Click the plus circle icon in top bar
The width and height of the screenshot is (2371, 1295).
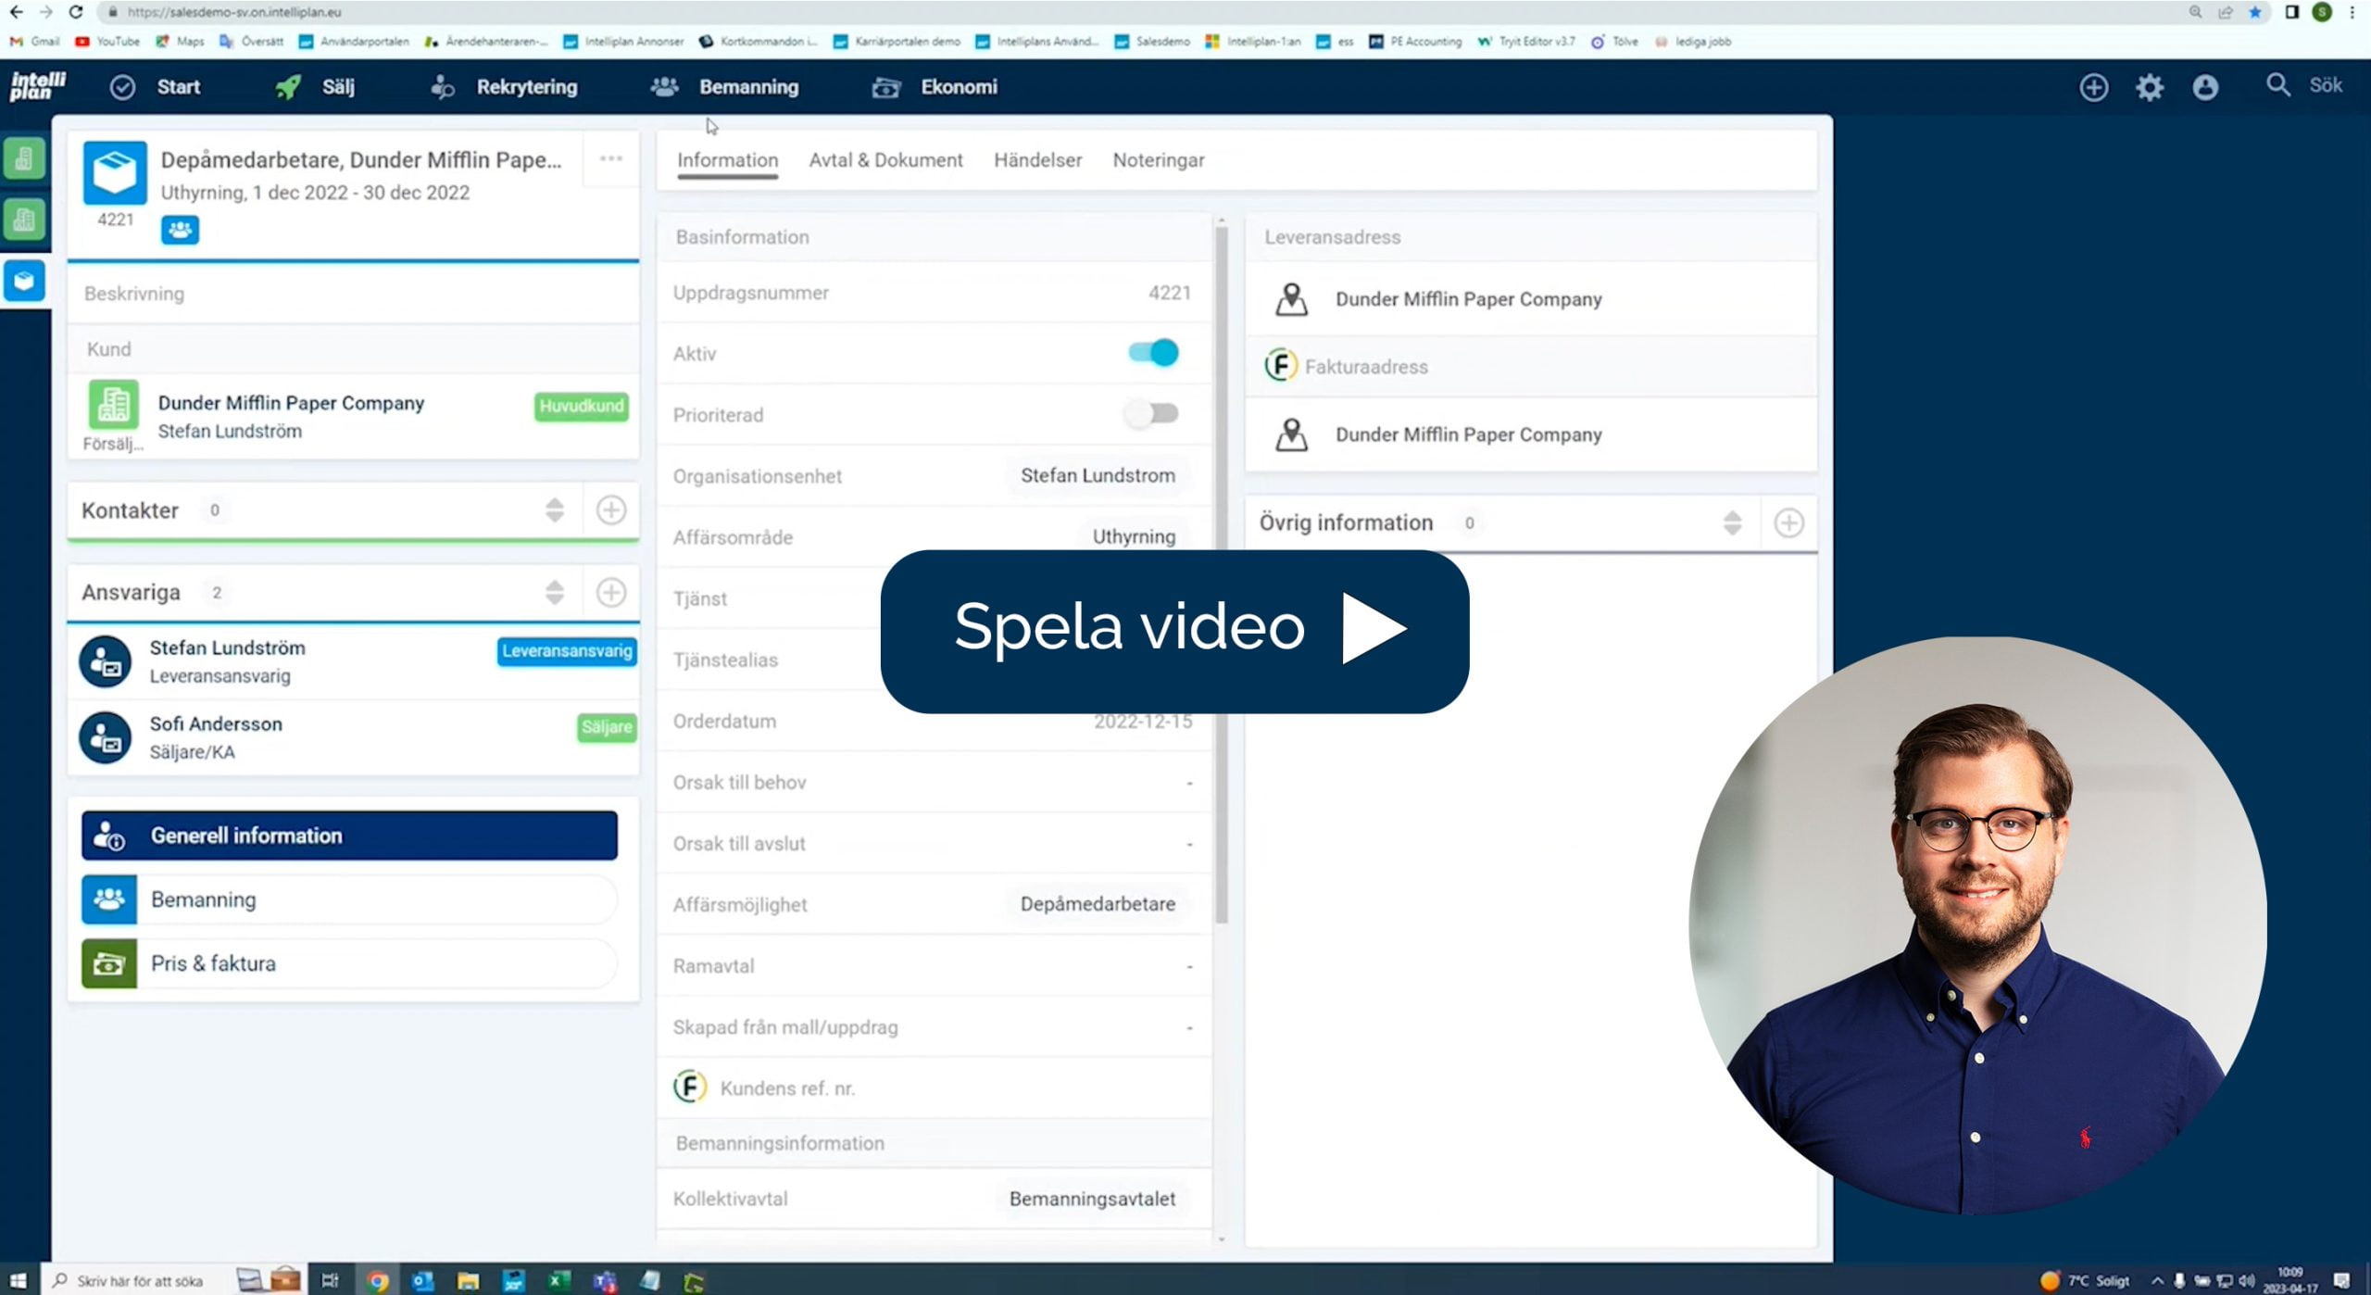(x=2093, y=87)
